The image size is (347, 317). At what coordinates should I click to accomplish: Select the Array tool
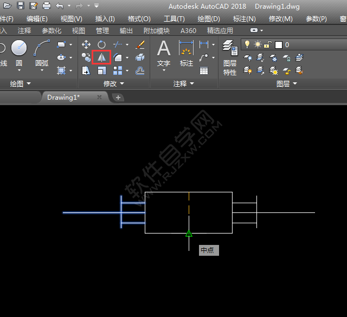pos(118,70)
